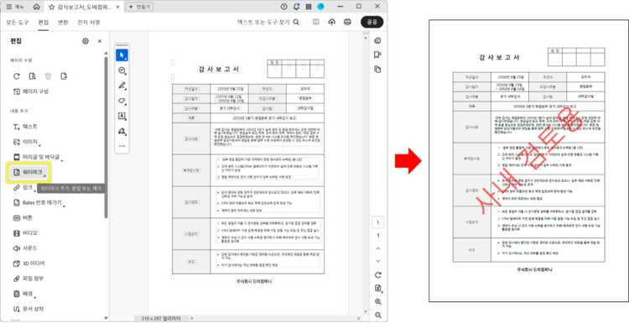This screenshot has width=629, height=323.
Task: Open the page thumbnails panel in right rail
Action: [x=377, y=70]
